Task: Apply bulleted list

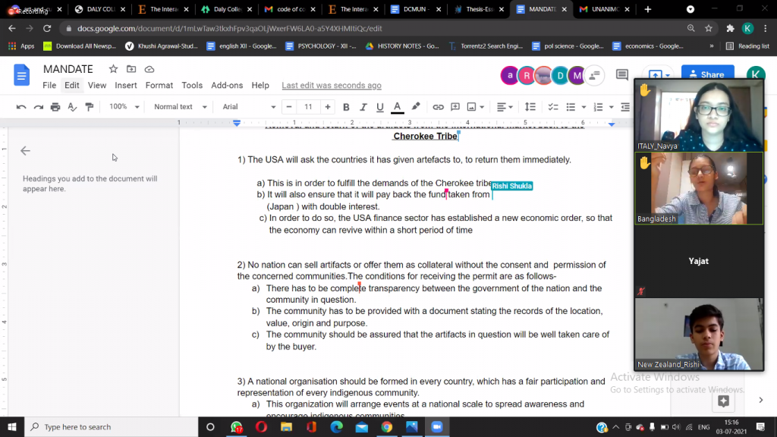Action: 571,106
